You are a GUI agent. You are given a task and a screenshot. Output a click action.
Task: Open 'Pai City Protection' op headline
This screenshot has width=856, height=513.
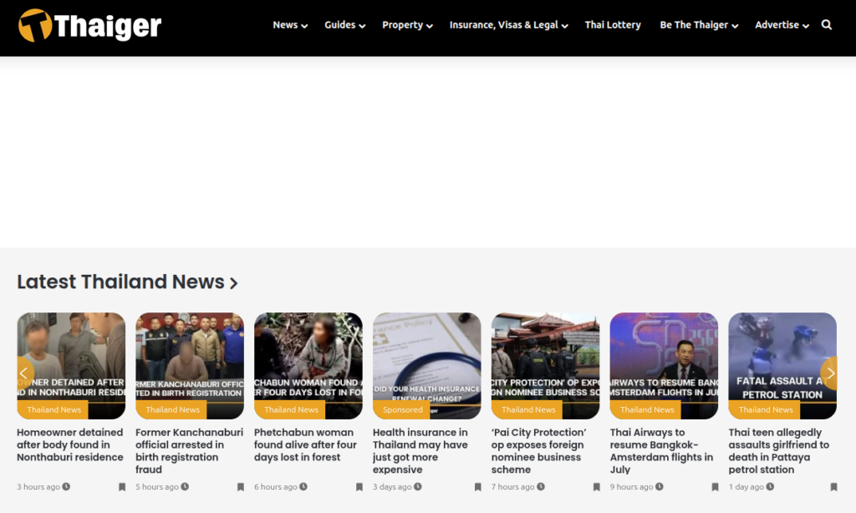pyautogui.click(x=539, y=451)
